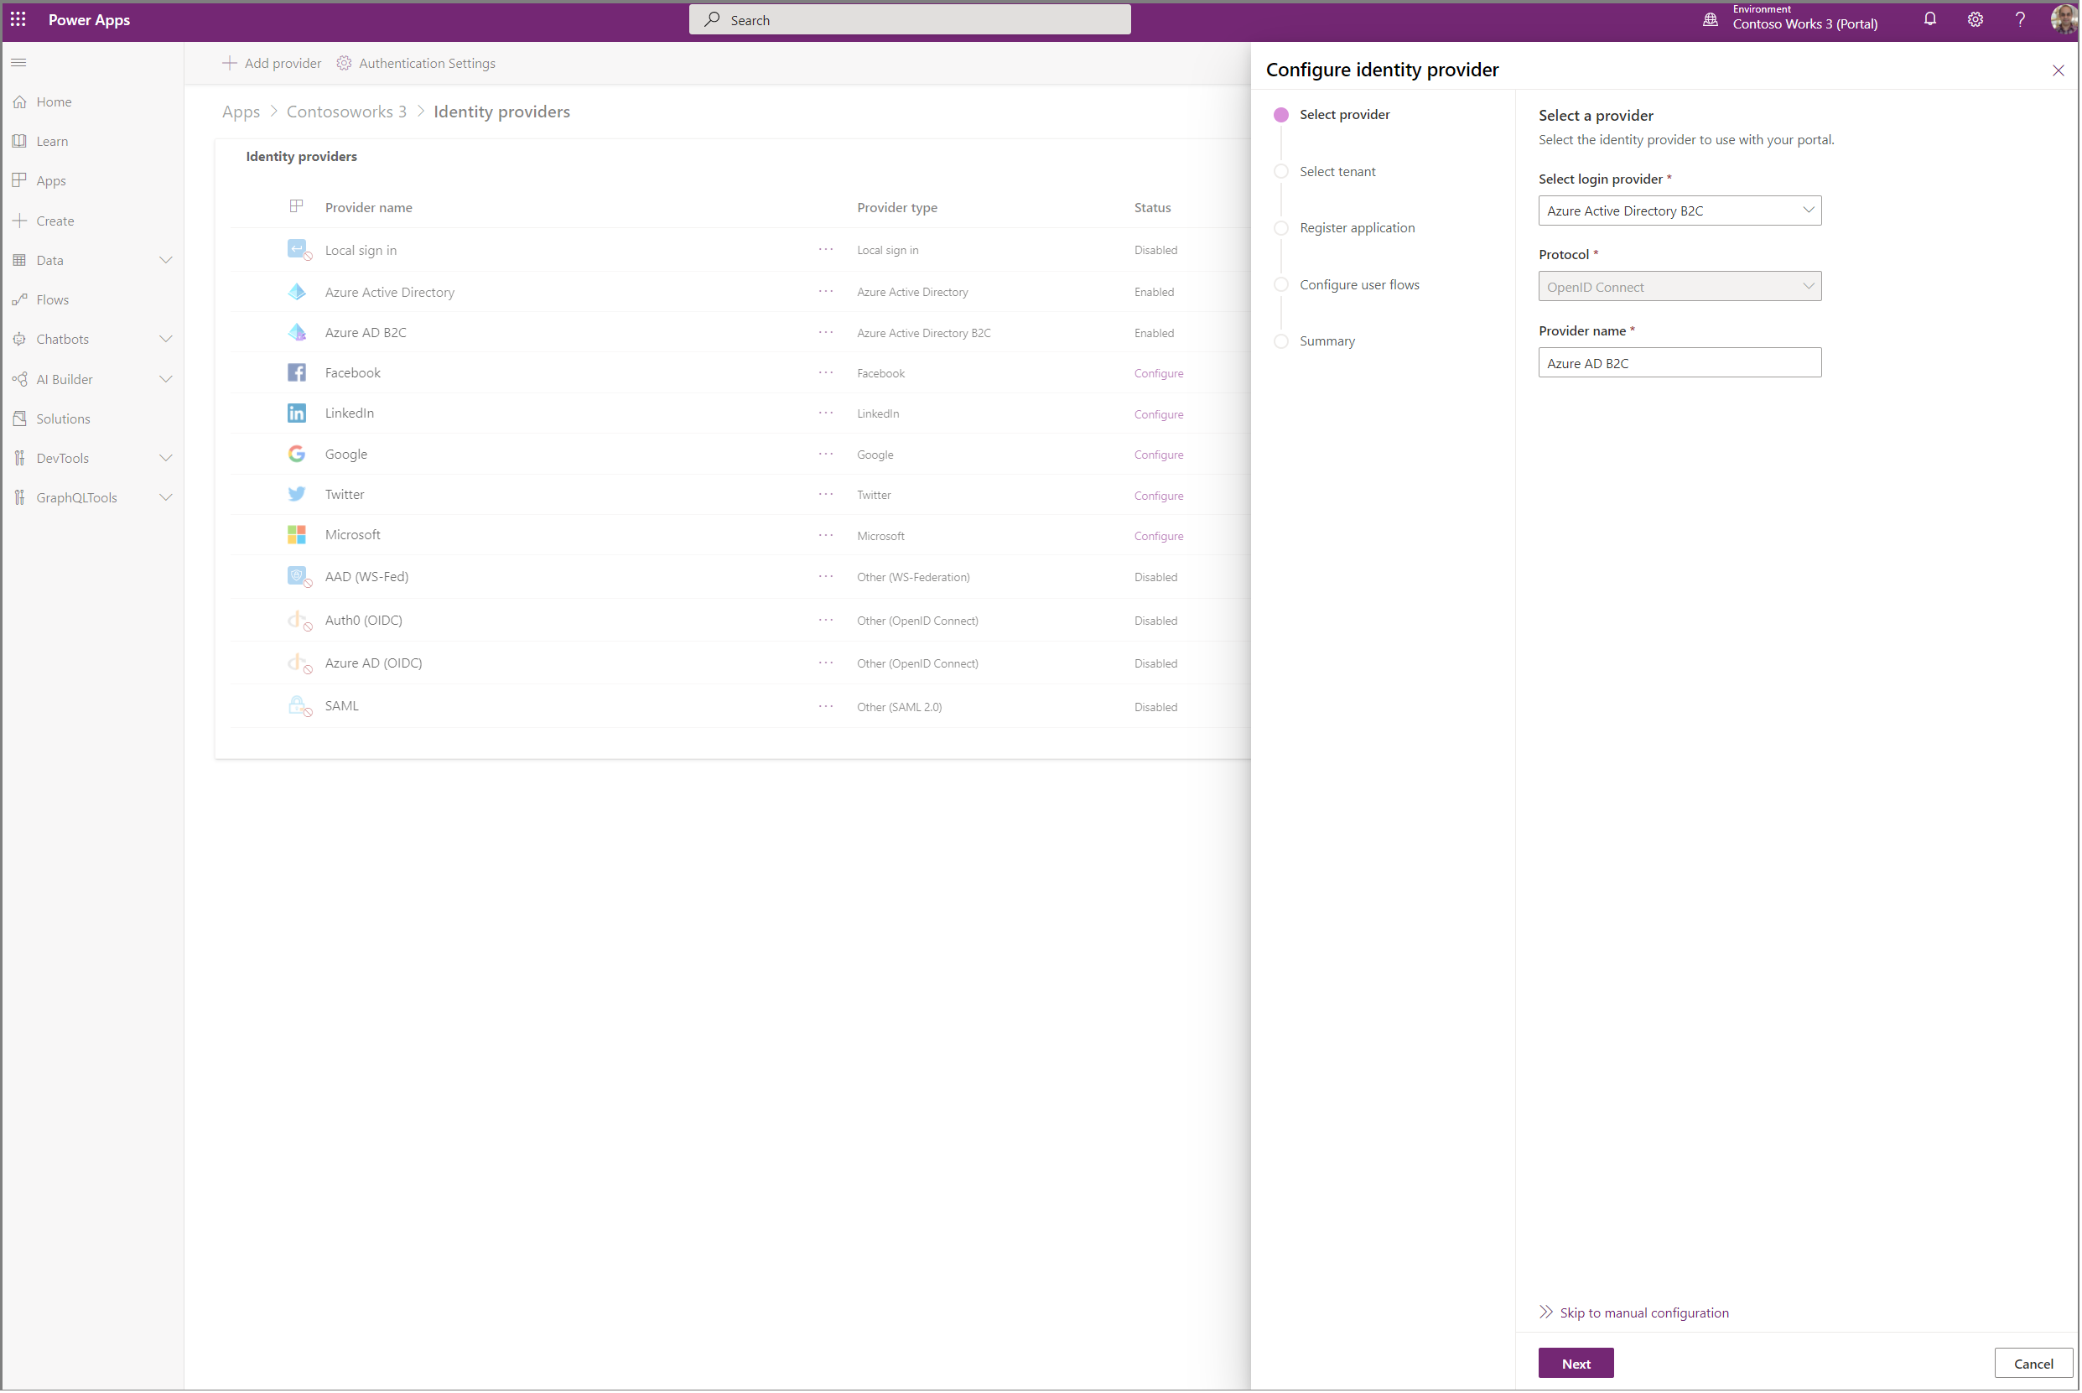Collapse the left navigation hamburger icon
The height and width of the screenshot is (1393, 2082).
tap(18, 63)
